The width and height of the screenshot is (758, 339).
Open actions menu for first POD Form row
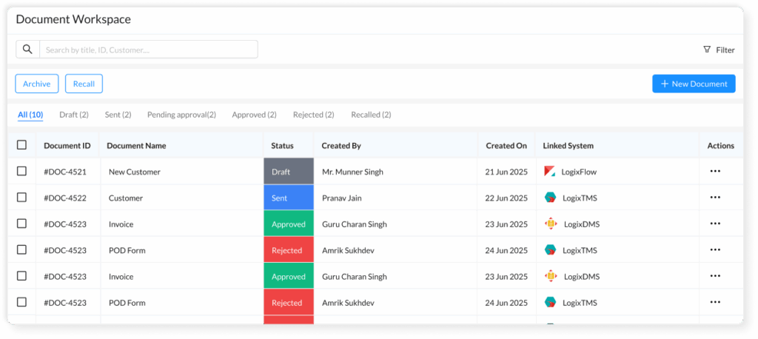[x=715, y=250]
